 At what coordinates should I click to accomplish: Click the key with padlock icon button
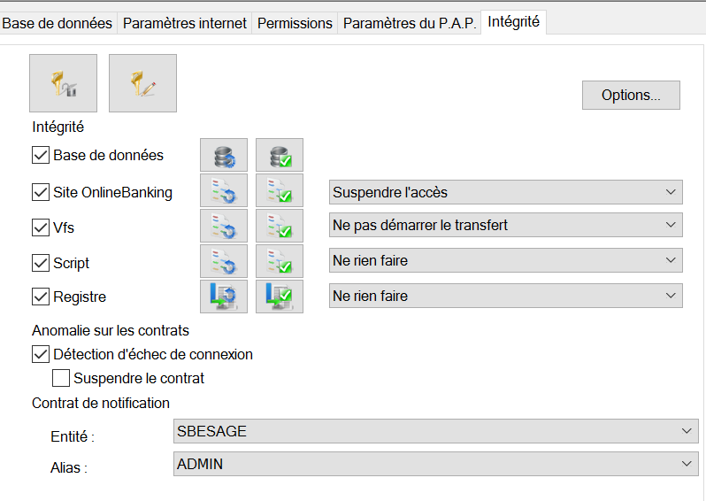click(63, 83)
